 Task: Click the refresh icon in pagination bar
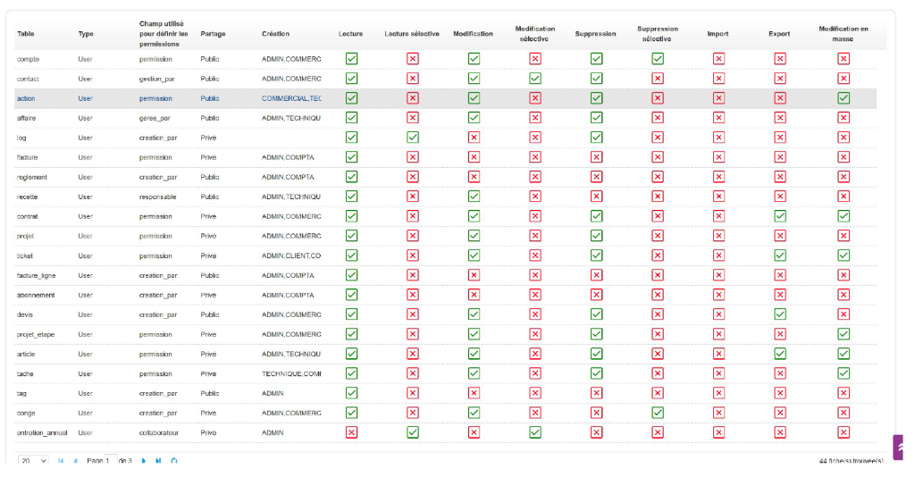click(174, 461)
